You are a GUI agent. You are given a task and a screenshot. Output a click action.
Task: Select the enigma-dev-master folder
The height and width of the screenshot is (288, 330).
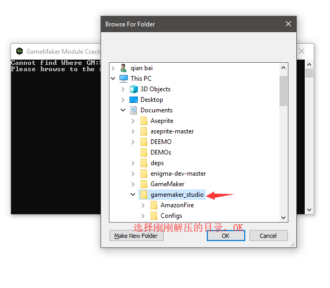pos(178,174)
